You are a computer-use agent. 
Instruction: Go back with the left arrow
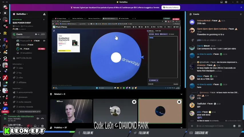[3, 2]
